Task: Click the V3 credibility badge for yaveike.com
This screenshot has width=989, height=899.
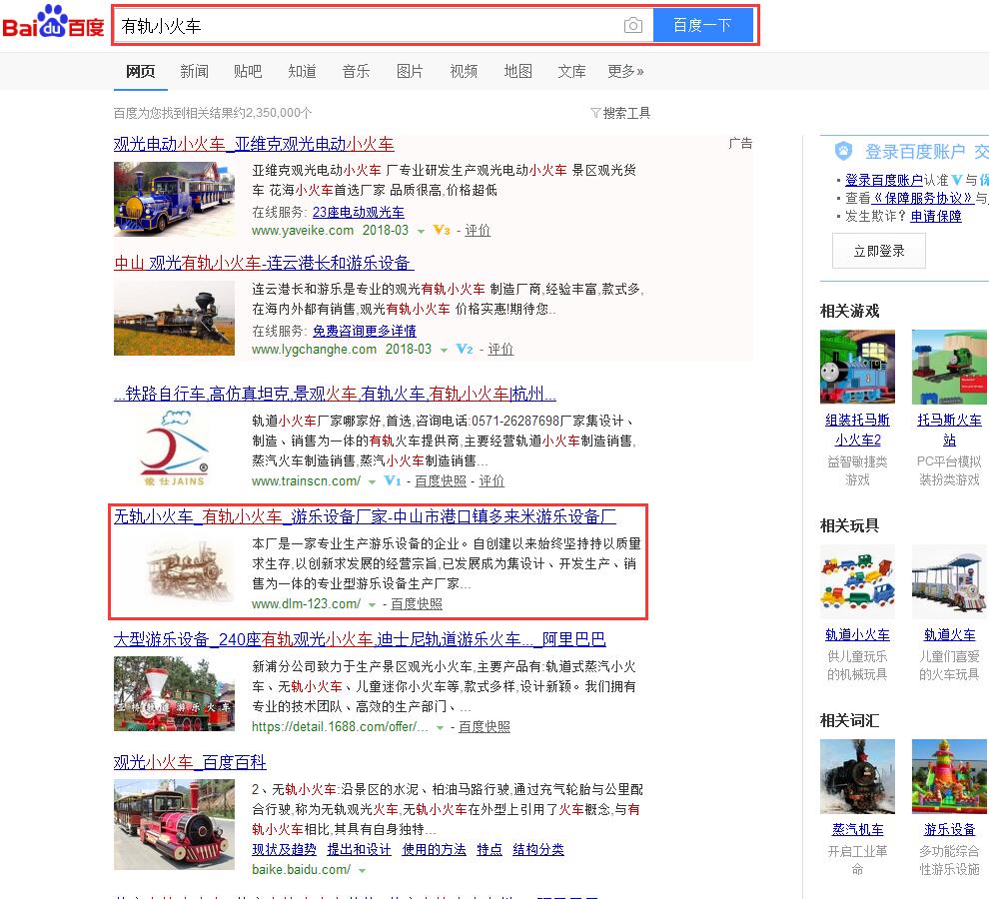Action: [441, 230]
